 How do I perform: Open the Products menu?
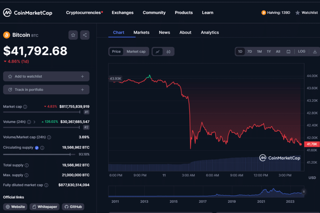[x=184, y=13]
